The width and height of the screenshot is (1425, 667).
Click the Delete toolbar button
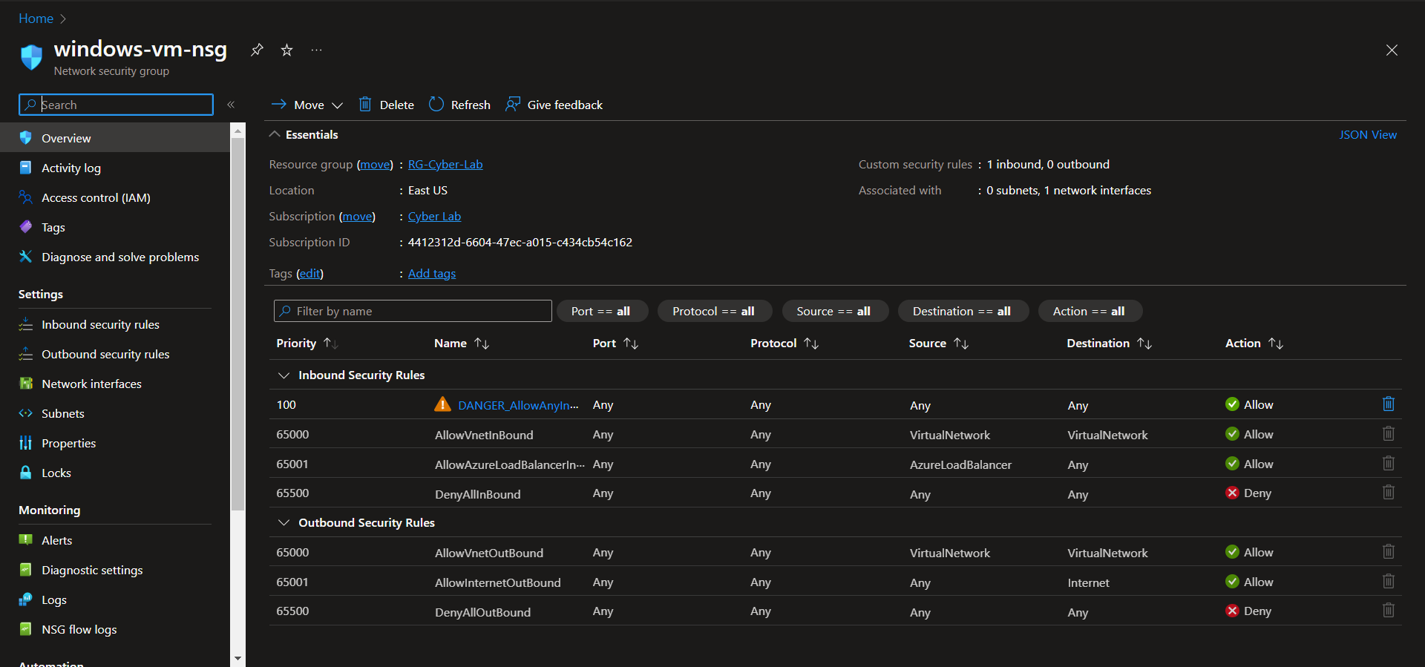(387, 105)
